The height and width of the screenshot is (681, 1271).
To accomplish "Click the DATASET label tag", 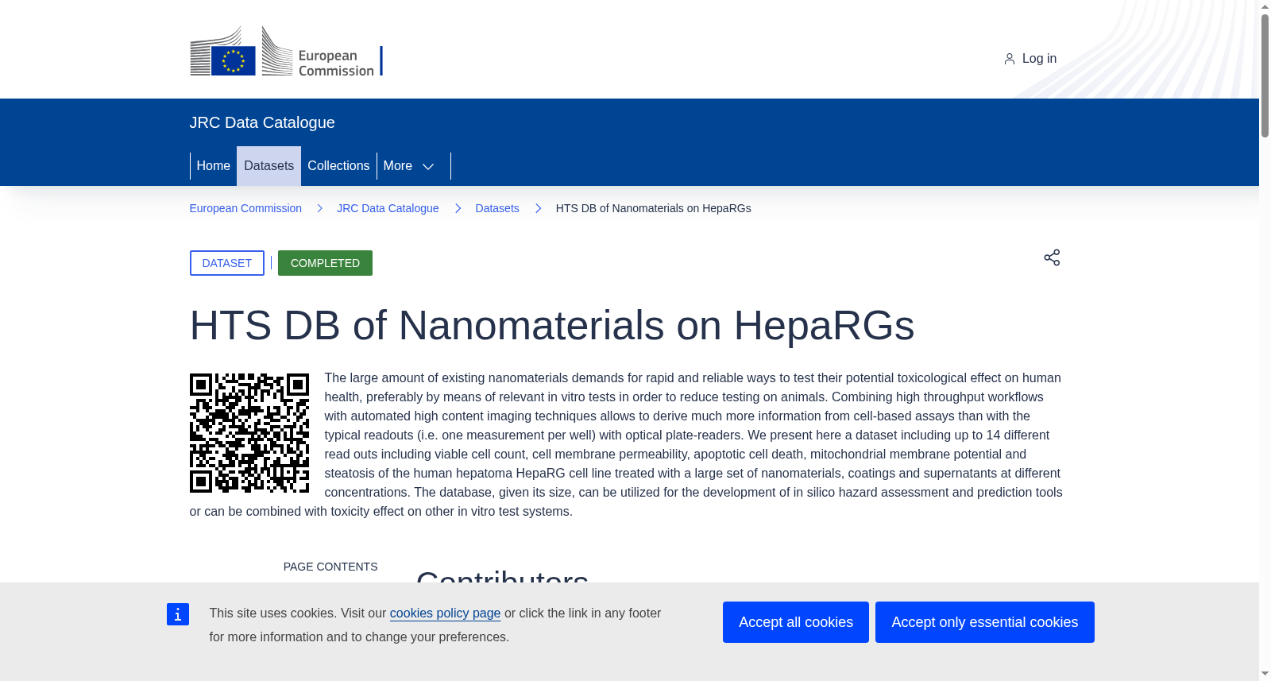I will click(227, 263).
